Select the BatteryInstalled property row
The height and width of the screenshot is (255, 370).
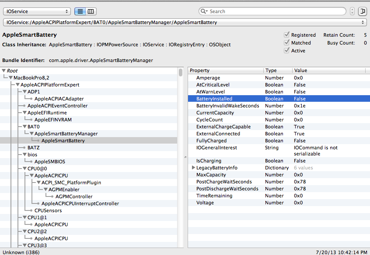279,99
